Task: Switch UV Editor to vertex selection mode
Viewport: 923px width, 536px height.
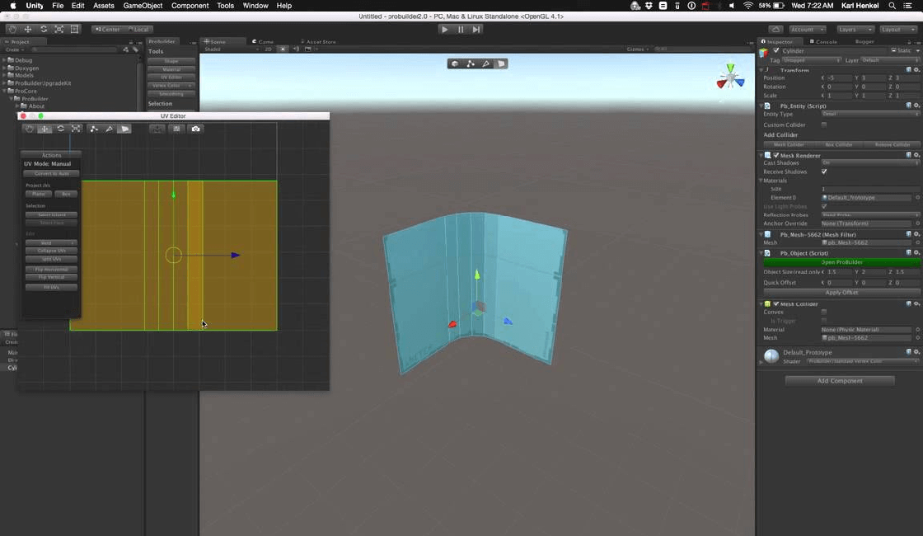Action: point(94,129)
